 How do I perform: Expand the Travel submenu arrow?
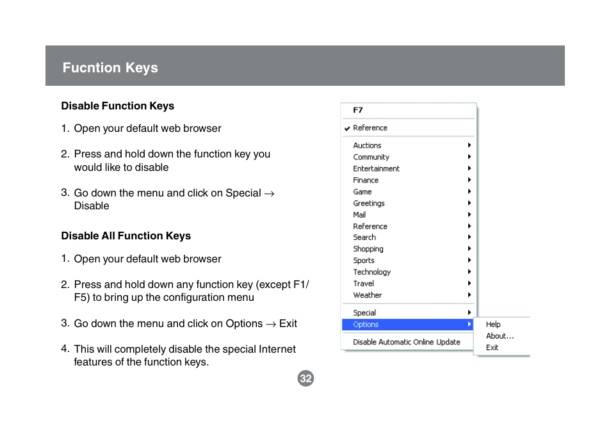[x=469, y=283]
